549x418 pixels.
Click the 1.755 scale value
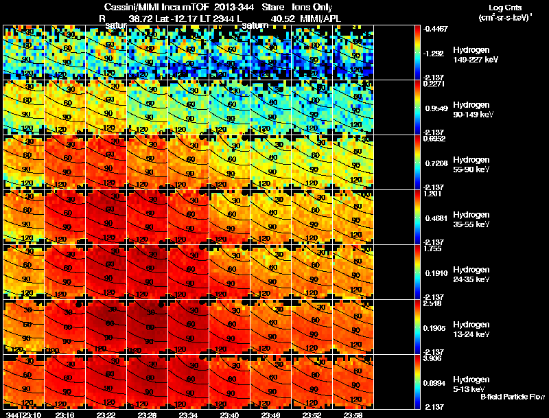432,248
